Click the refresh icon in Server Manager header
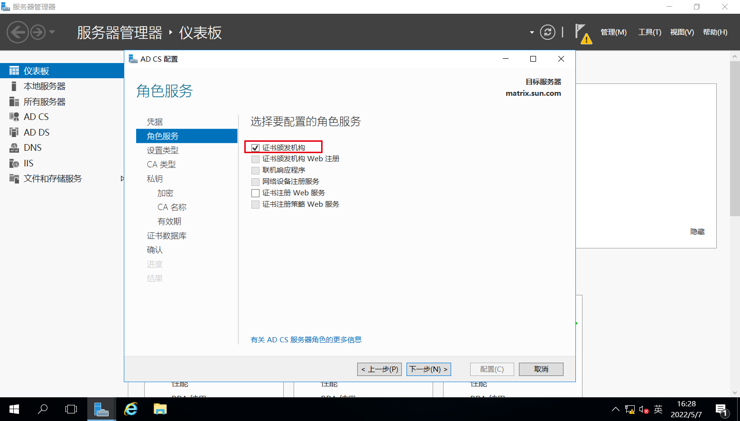 coord(547,32)
